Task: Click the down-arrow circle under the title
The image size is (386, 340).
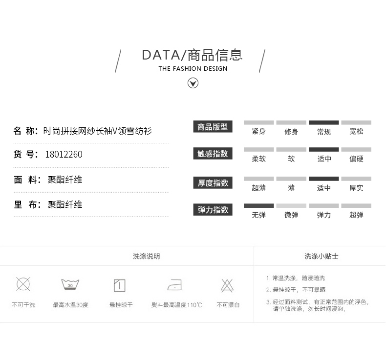Action: click(193, 83)
